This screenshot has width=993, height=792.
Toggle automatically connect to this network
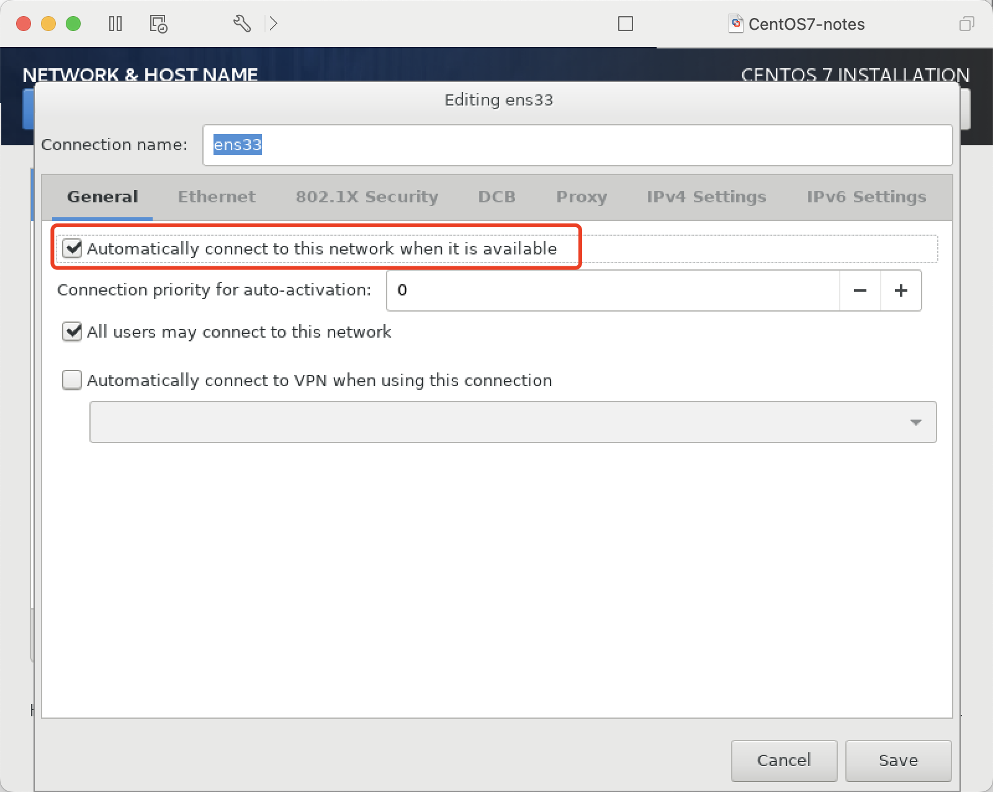73,248
